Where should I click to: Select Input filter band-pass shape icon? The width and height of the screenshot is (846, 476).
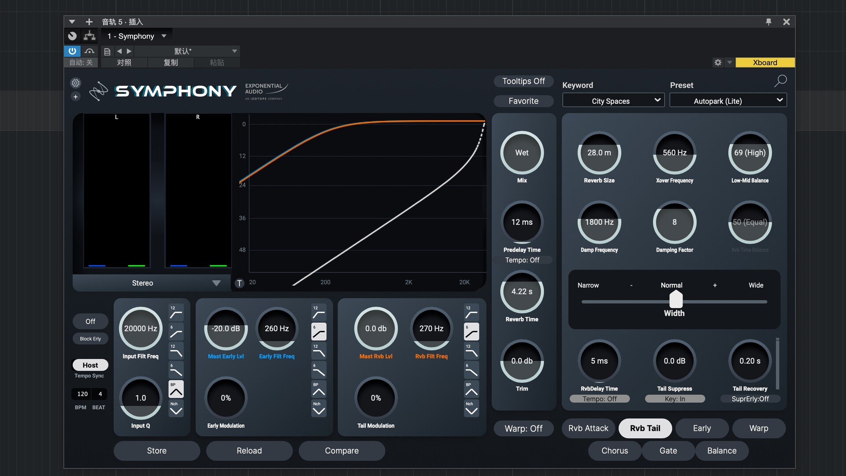point(176,390)
